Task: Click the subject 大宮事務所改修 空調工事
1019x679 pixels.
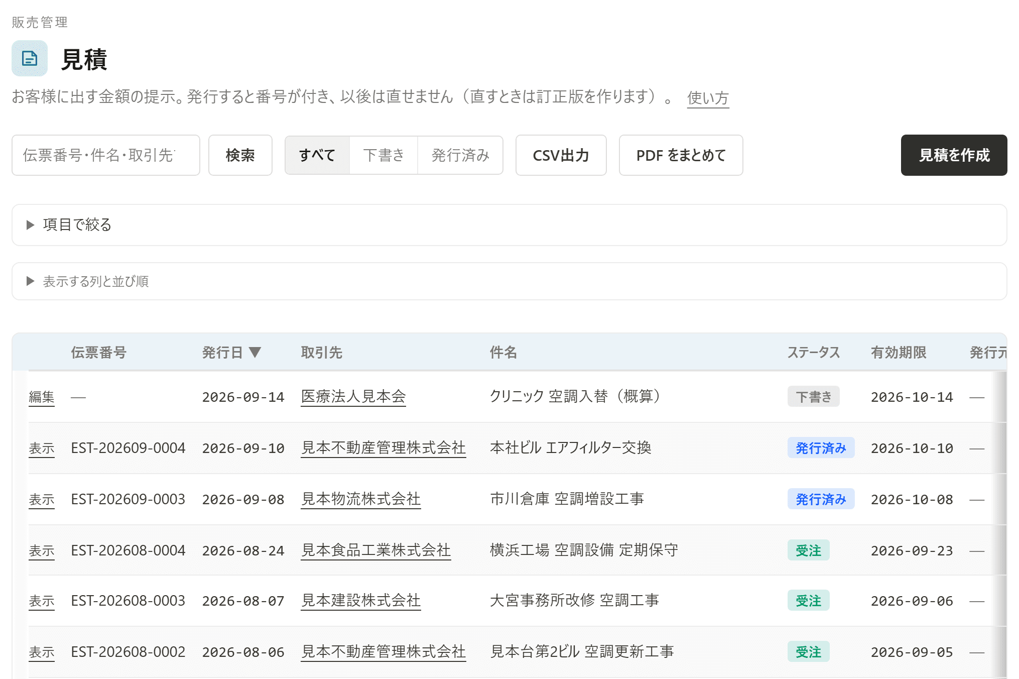Action: tap(574, 601)
